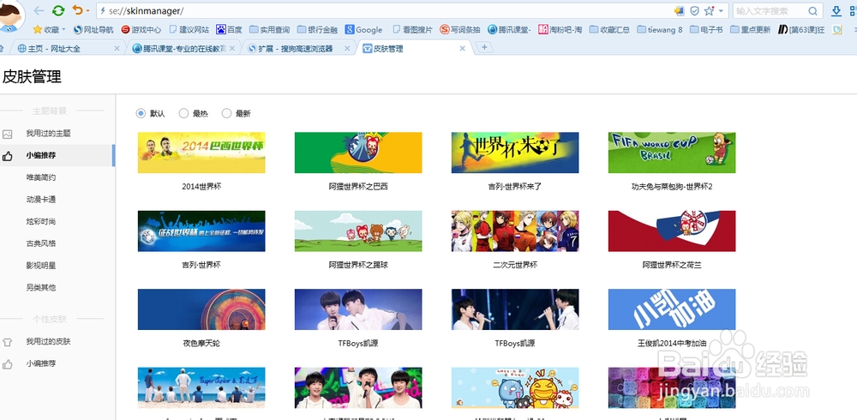Open the 网址导航 bookmark

[x=93, y=29]
